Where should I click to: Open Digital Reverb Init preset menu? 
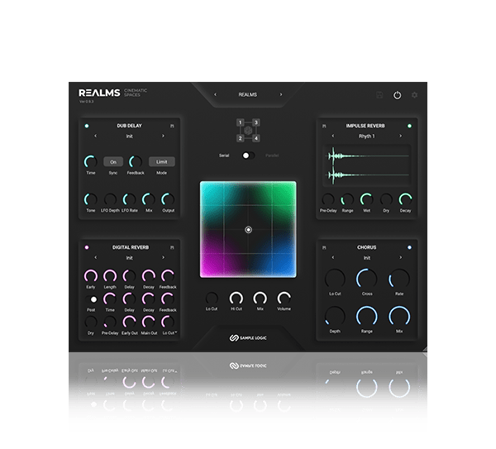130,258
